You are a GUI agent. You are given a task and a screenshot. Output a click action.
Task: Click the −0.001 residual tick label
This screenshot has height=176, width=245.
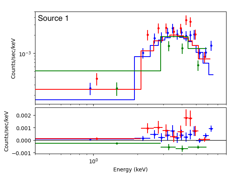click(22, 153)
